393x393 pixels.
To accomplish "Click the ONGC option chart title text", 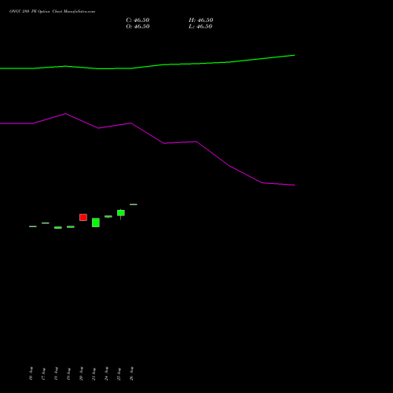I will point(52,12).
